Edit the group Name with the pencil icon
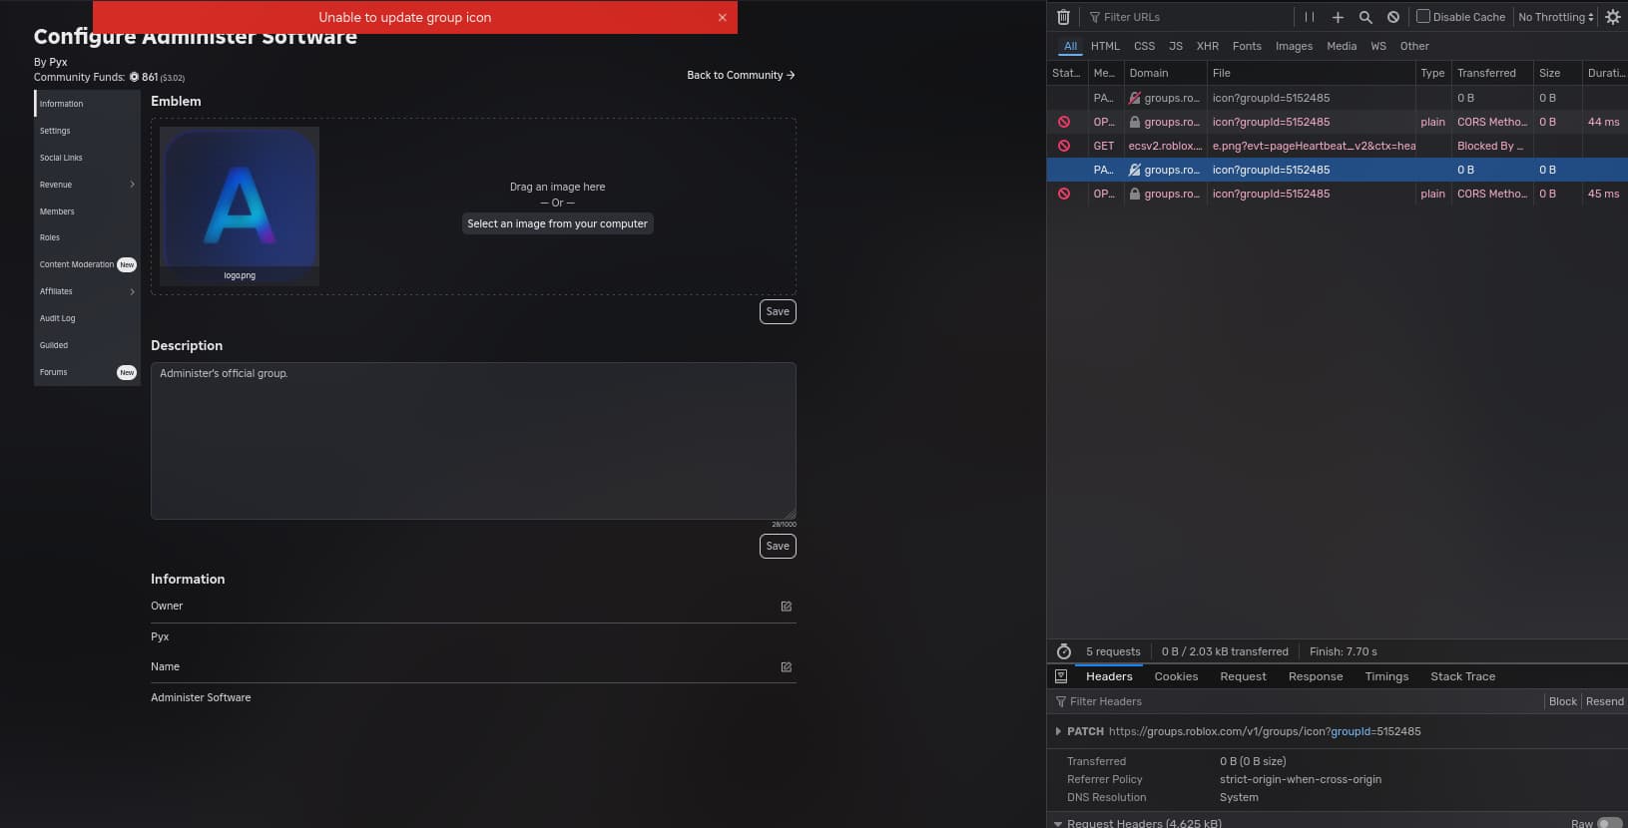The height and width of the screenshot is (828, 1628). tap(787, 667)
